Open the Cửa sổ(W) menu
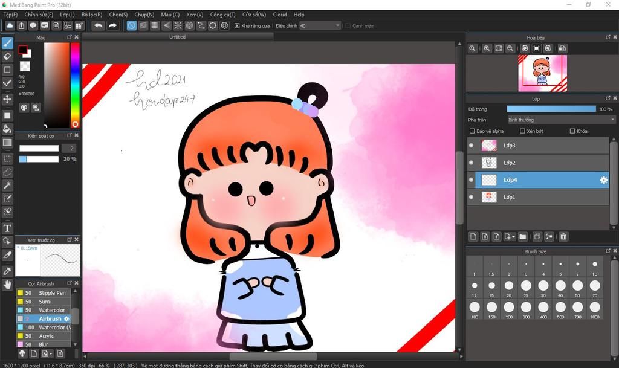619x368 pixels. (x=254, y=15)
